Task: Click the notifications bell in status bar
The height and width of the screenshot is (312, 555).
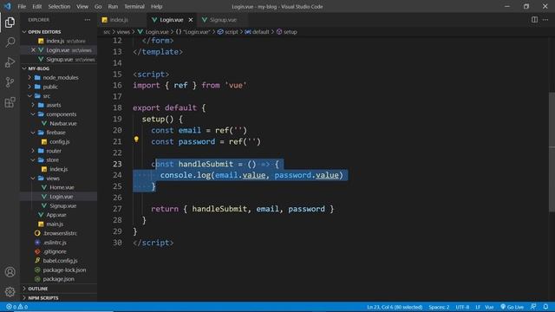Action: (545, 307)
